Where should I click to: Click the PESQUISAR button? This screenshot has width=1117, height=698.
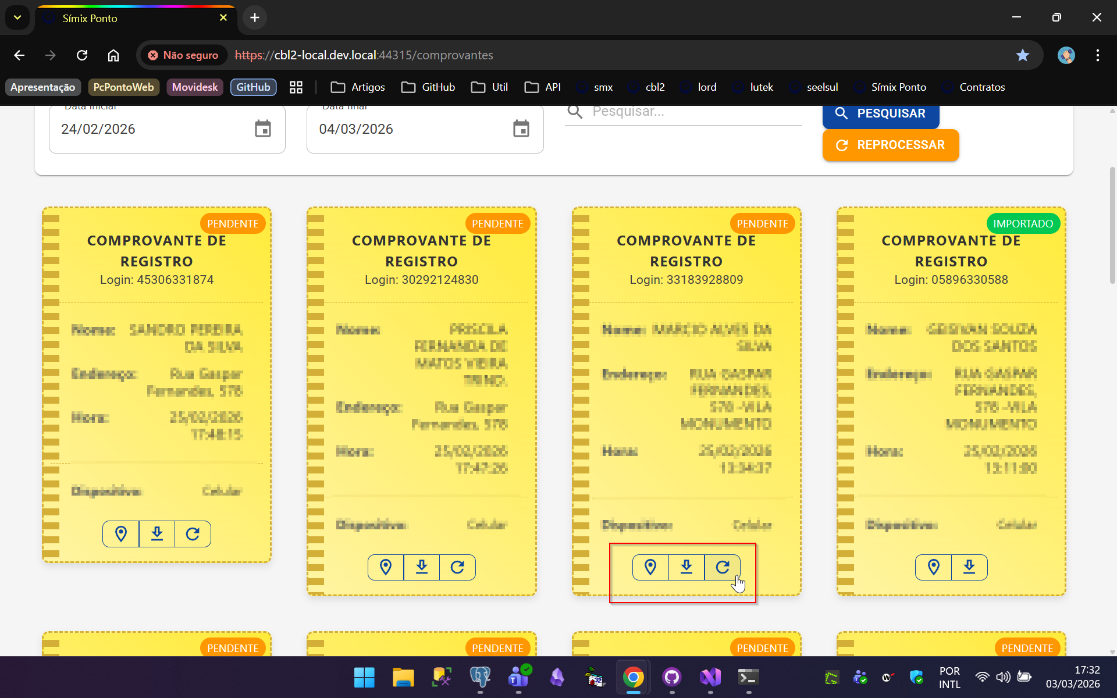[881, 115]
